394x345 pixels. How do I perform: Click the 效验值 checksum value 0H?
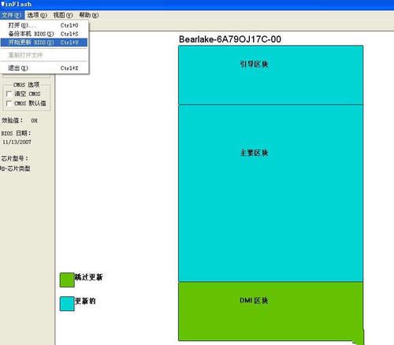click(x=34, y=121)
